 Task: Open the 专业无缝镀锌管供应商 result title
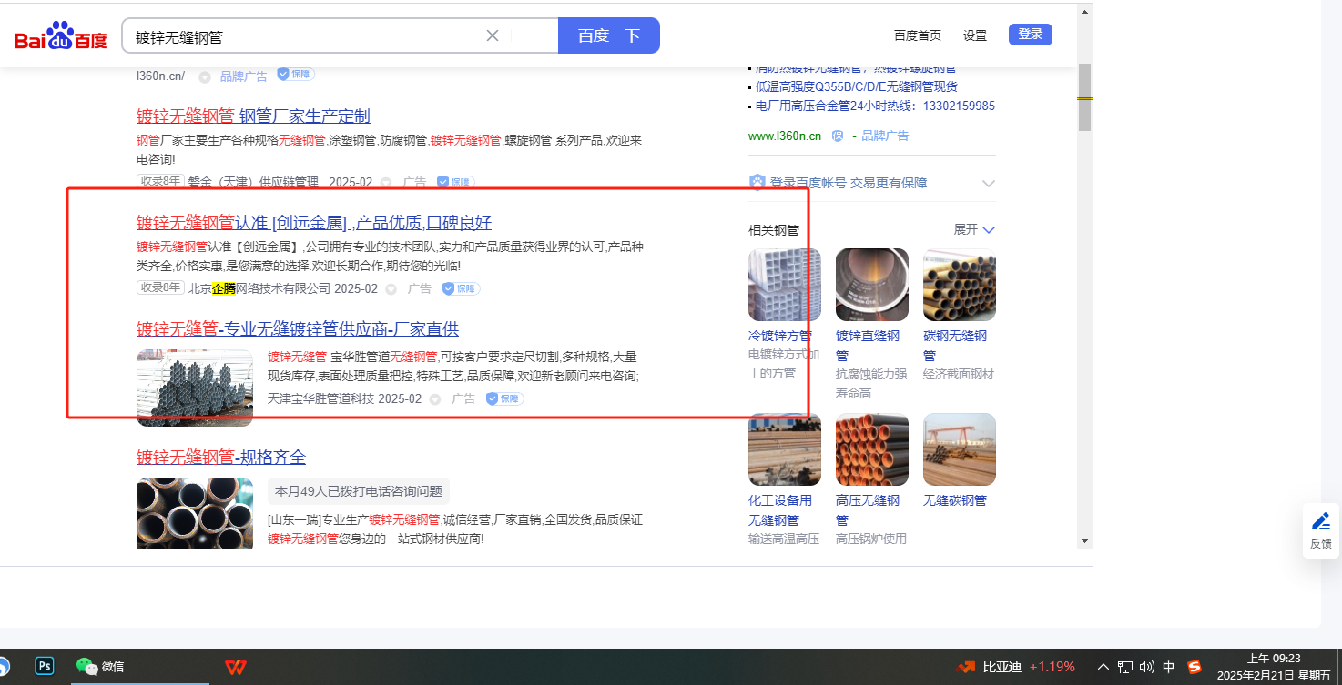coord(298,328)
